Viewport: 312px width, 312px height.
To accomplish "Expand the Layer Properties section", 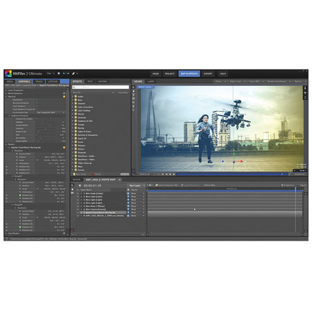I will click(x=6, y=90).
